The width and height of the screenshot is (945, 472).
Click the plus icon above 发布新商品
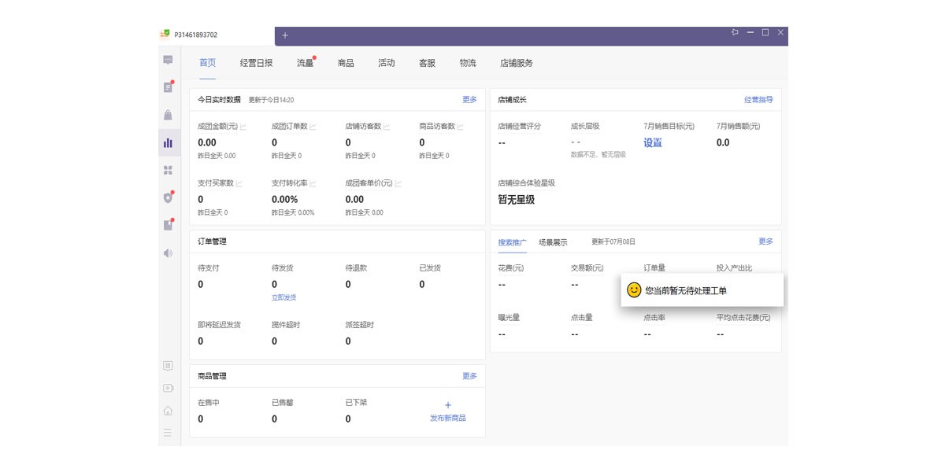(448, 405)
